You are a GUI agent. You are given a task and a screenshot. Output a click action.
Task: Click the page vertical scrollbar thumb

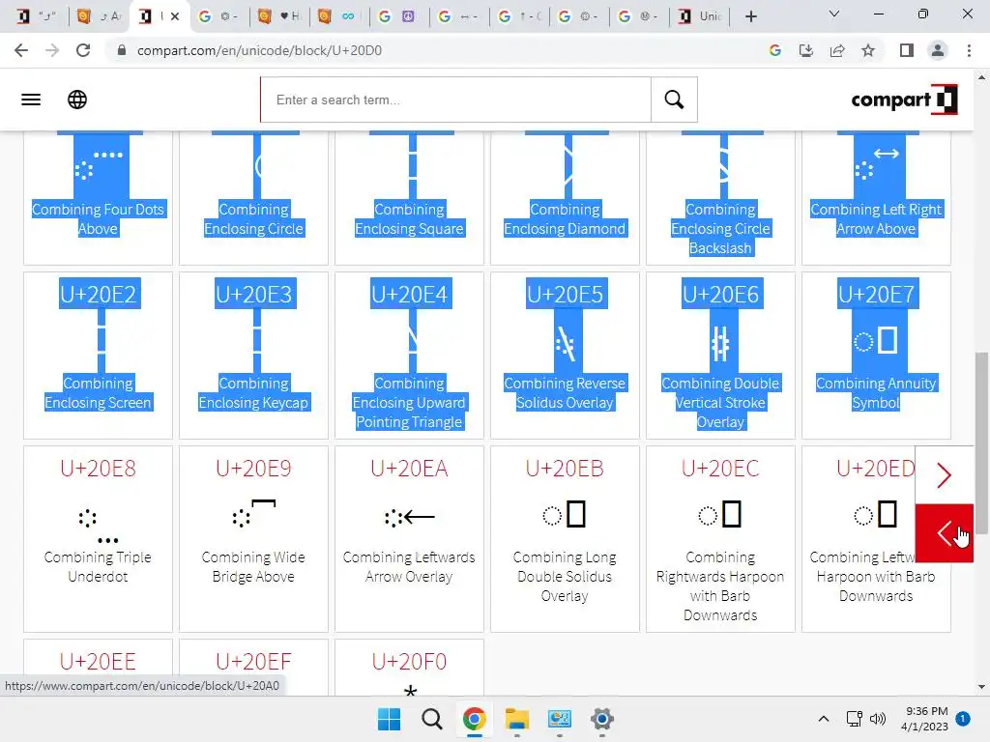pyautogui.click(x=981, y=442)
